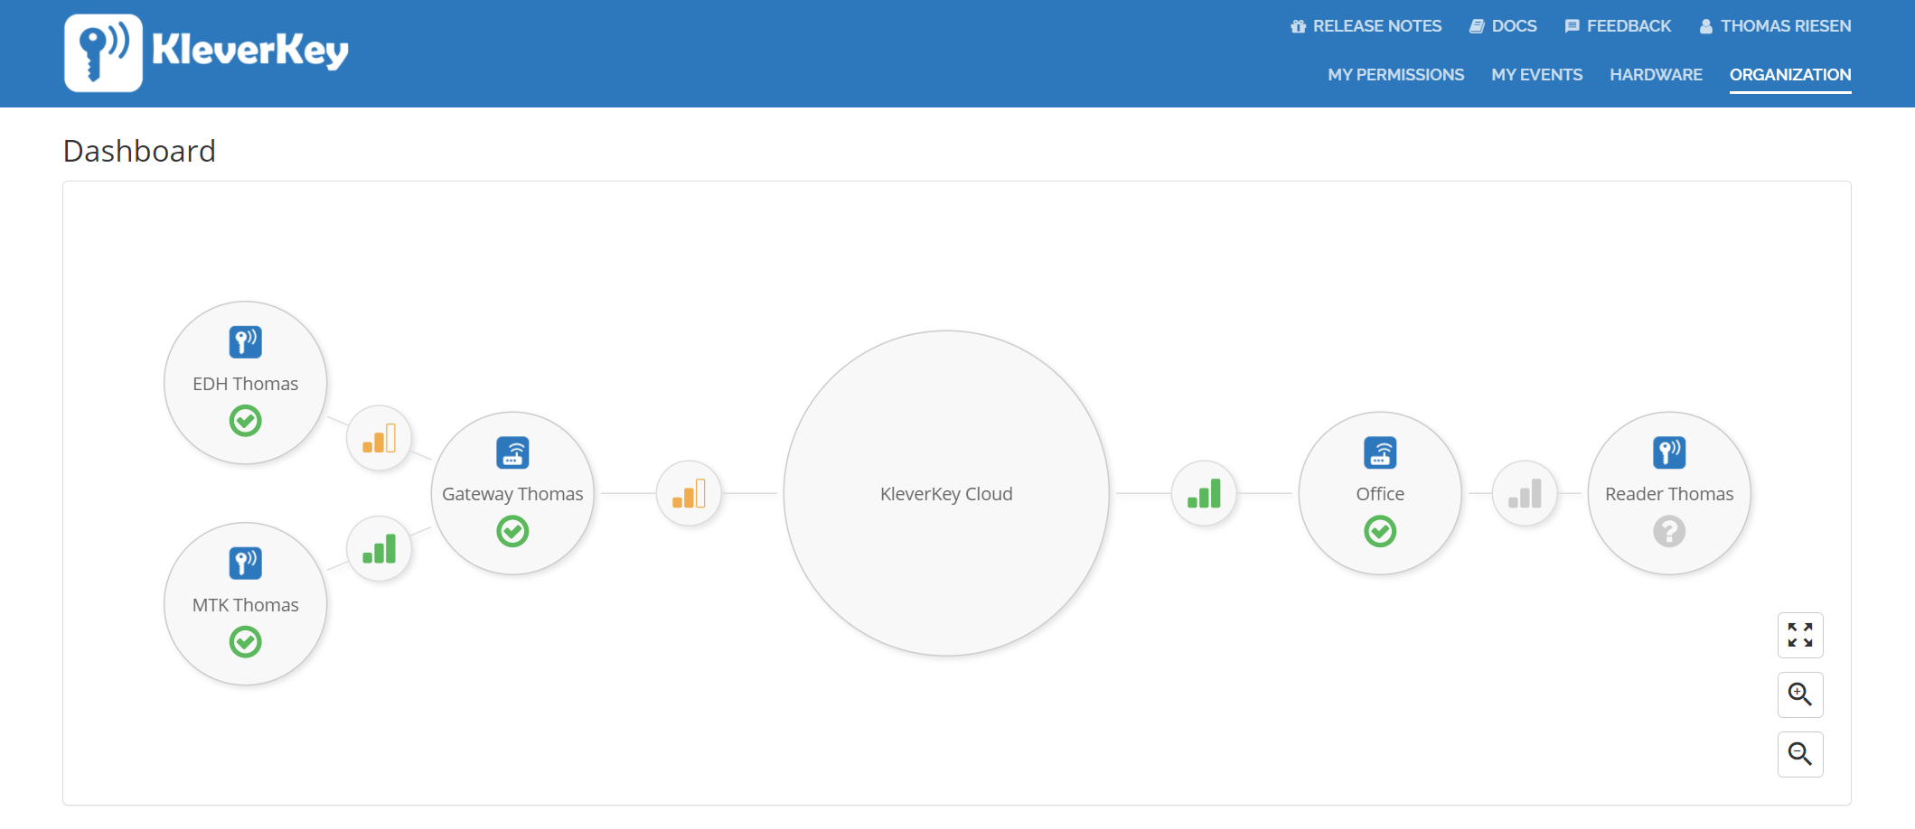
Task: Select the EDH Thomas node label
Action: 245,384
